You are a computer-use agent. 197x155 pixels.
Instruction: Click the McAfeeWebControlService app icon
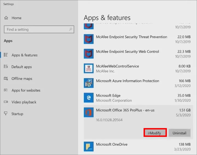point(89,68)
